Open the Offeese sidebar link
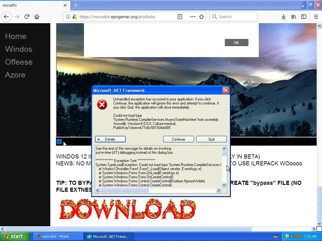322x241 pixels. click(x=19, y=62)
